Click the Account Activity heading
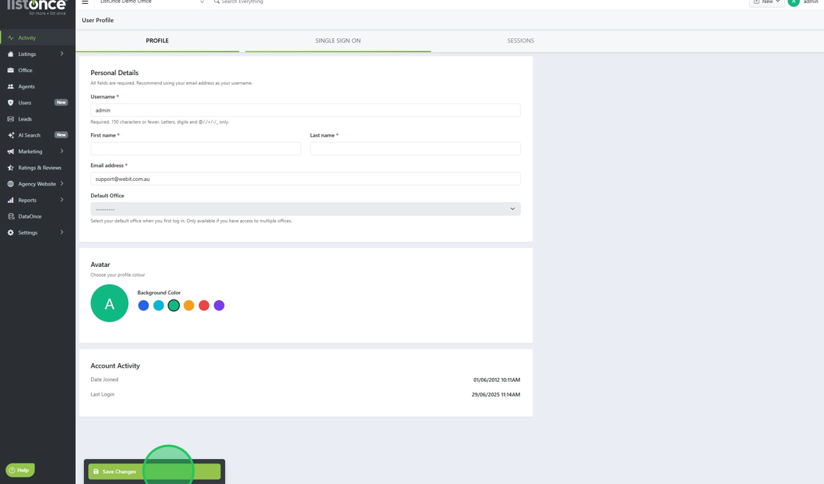824x484 pixels. 115,366
